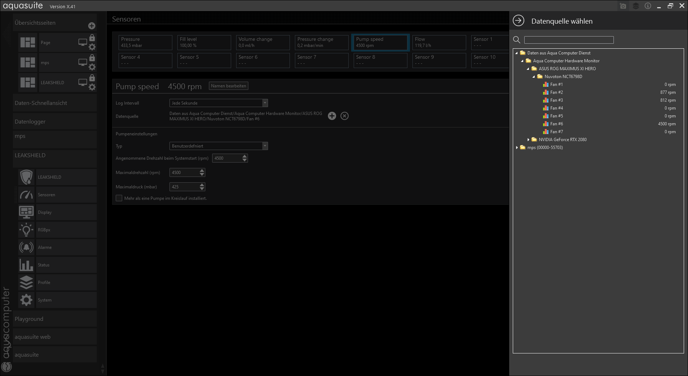This screenshot has height=376, width=688.
Task: Toggle lock on the Page overview entry
Action: 92,38
